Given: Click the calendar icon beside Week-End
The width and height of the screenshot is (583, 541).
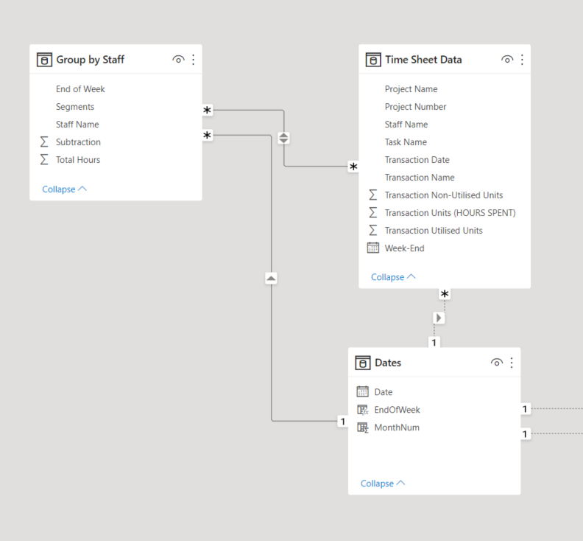Looking at the screenshot, I should (373, 248).
